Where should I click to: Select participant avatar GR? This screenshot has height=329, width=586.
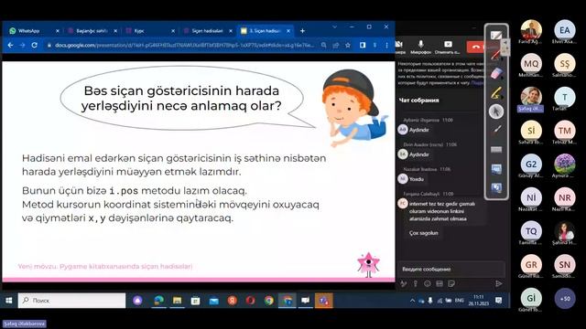531,265
